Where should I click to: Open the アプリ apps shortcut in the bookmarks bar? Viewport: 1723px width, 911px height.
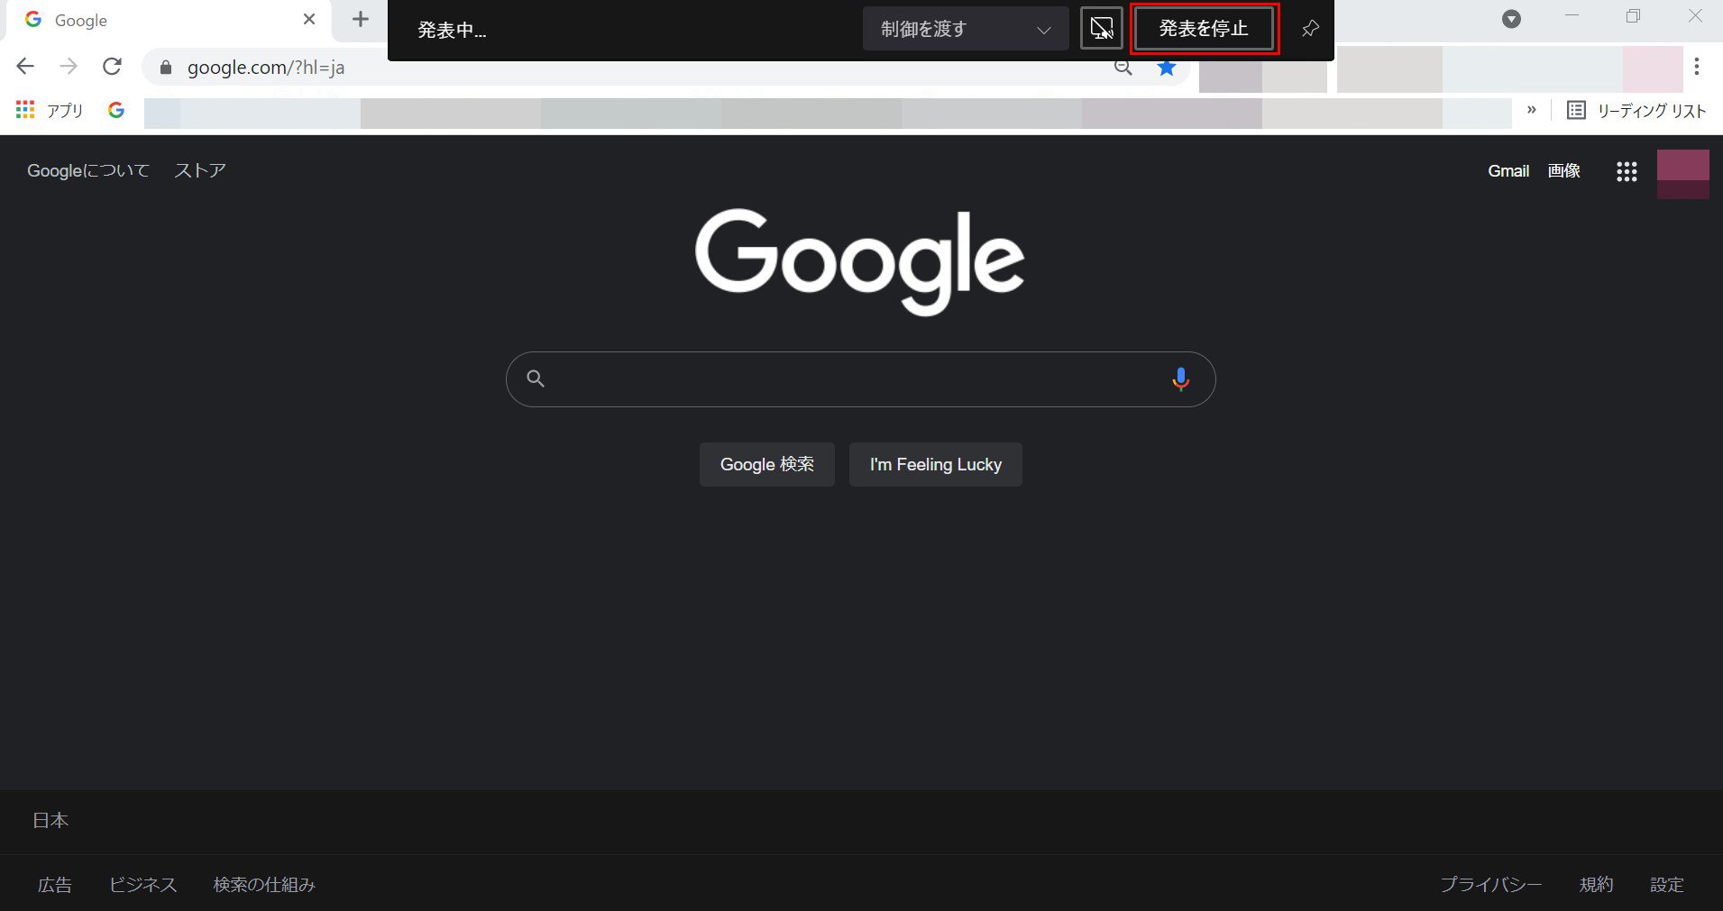pyautogui.click(x=50, y=110)
